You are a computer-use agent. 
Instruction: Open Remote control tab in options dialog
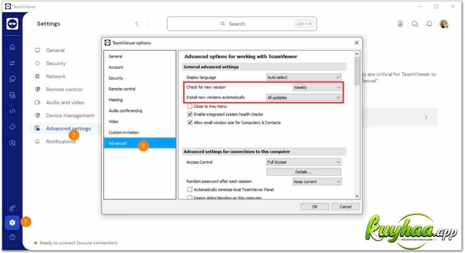pos(140,89)
